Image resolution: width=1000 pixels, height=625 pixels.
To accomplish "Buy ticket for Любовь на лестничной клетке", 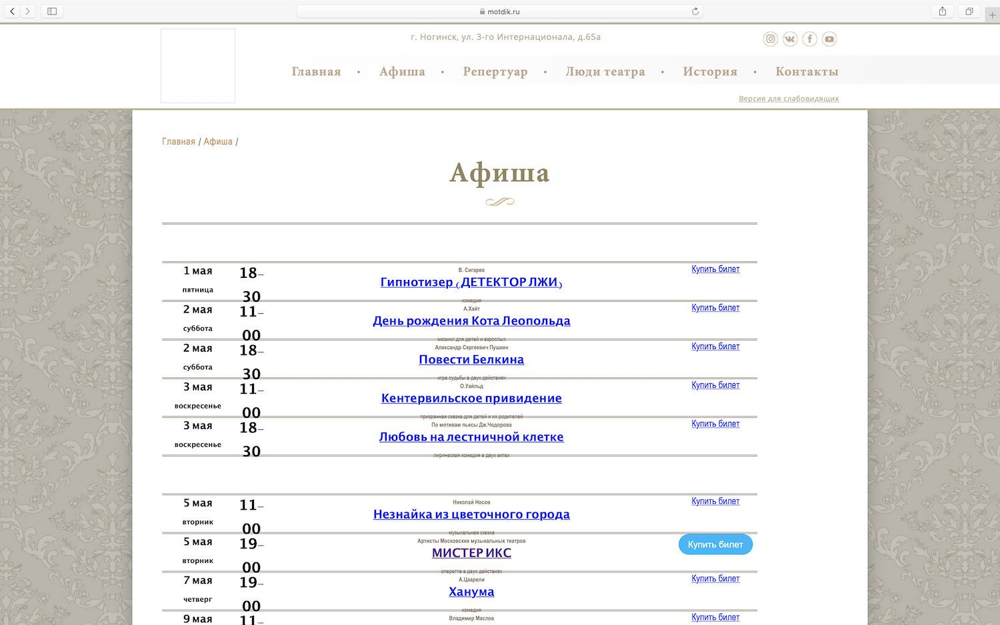I will coord(715,424).
